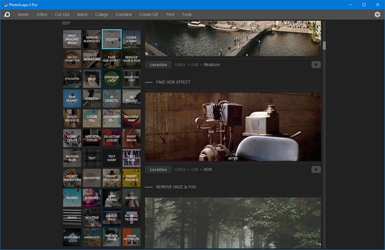Open the Create GIF tab

click(x=150, y=14)
